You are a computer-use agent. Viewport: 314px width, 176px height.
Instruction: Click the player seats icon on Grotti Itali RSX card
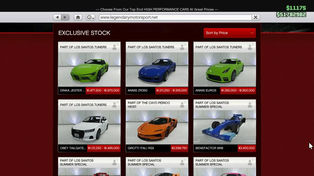click(183, 105)
